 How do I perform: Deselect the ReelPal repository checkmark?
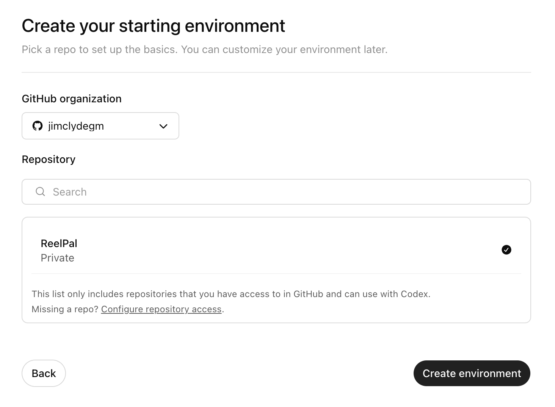506,249
